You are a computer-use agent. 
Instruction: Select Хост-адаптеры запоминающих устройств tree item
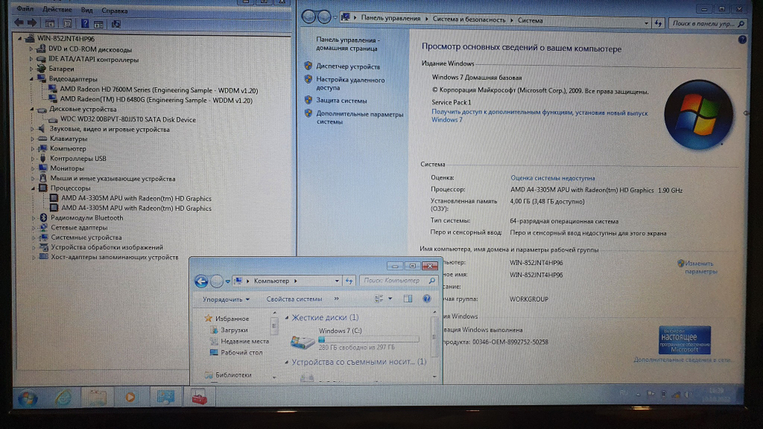coord(114,257)
